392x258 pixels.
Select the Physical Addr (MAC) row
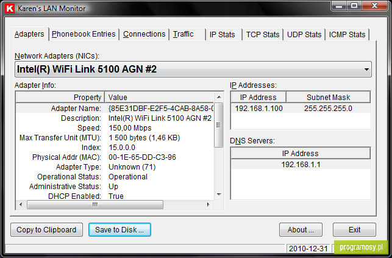pyautogui.click(x=115, y=157)
